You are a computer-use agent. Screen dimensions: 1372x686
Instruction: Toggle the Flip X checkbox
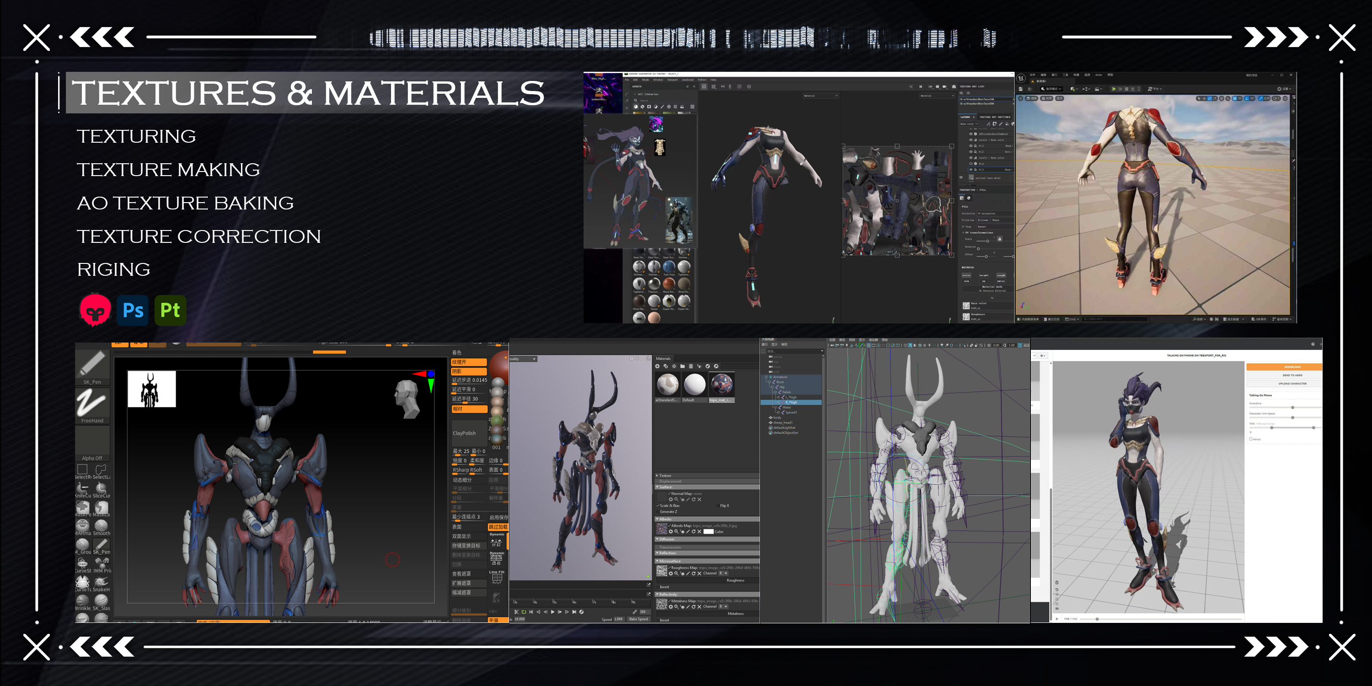coord(718,505)
